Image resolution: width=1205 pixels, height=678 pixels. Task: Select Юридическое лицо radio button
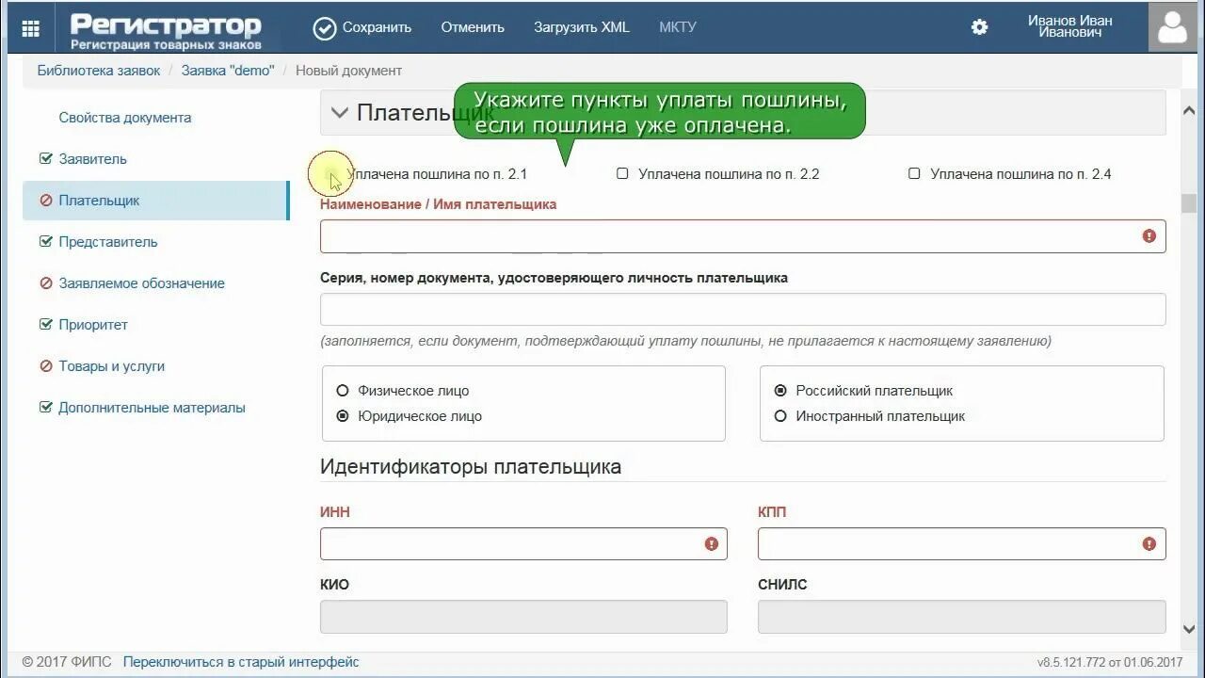tap(343, 416)
